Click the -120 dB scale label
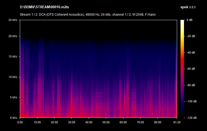The height and width of the screenshot is (131, 207). tap(191, 117)
